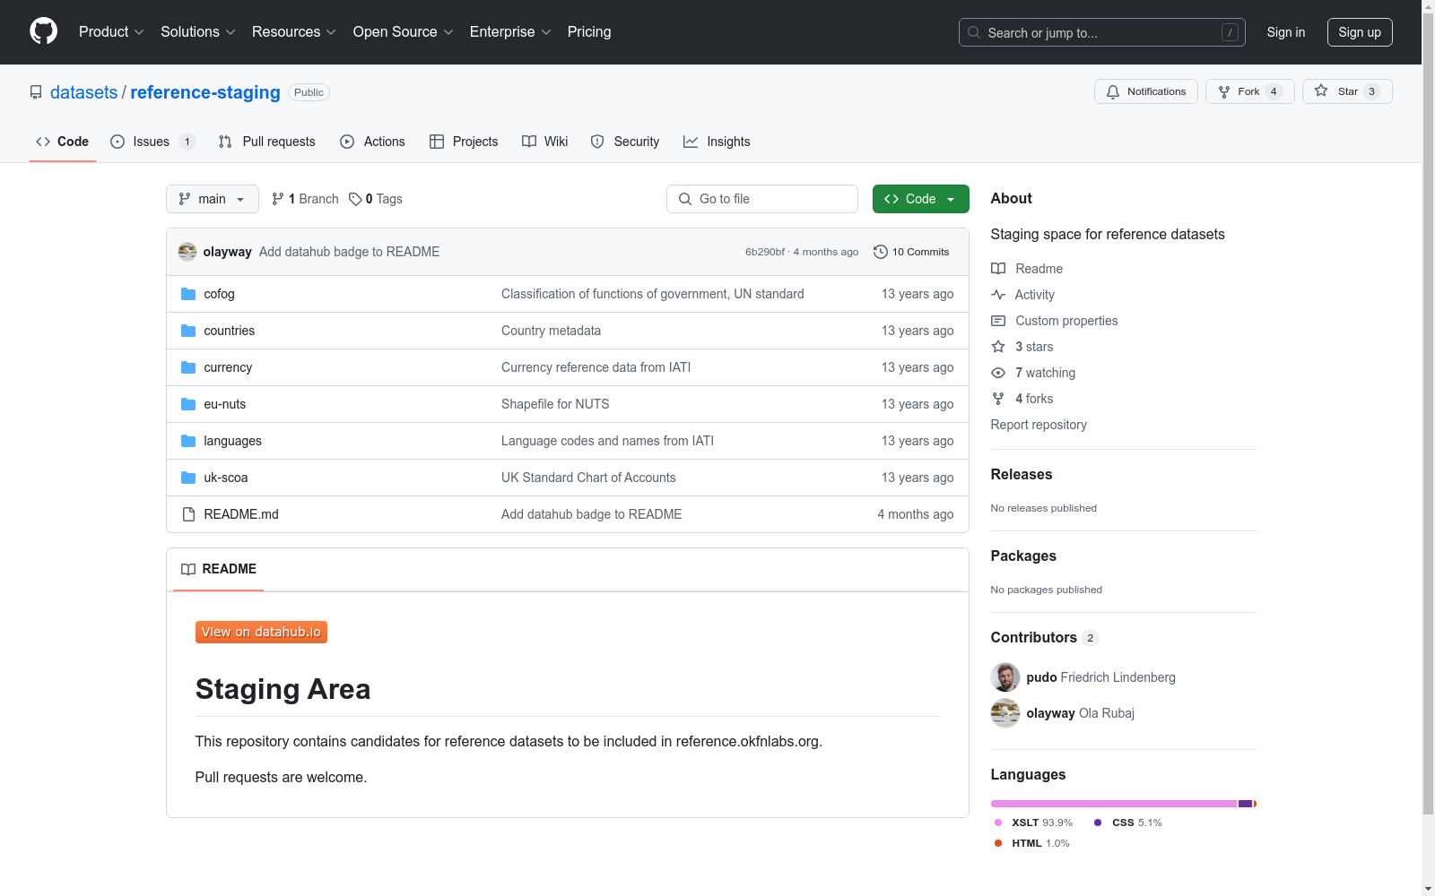The image size is (1435, 896).
Task: Click the Activity pulse icon
Action: pos(998,295)
